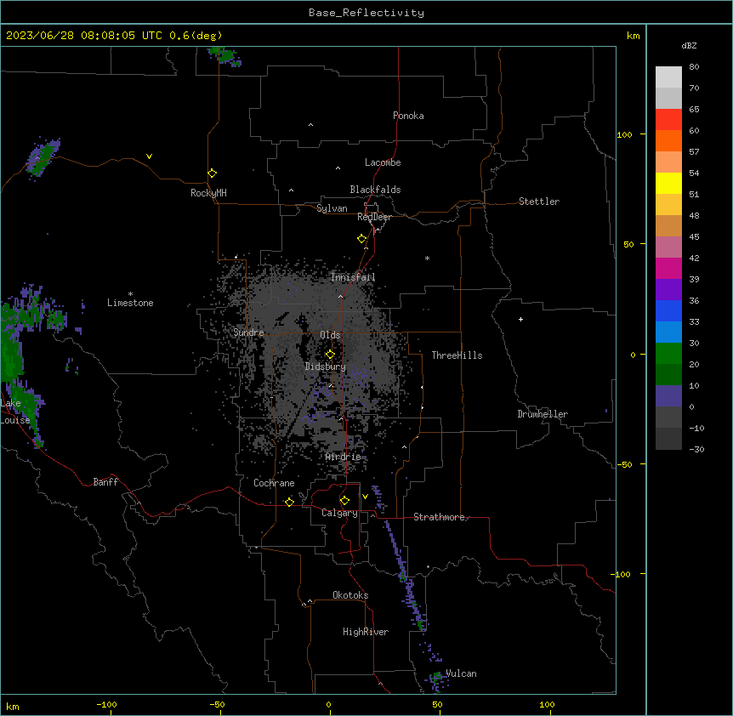733x716 pixels.
Task: Click the km label at the top right
Action: (x=633, y=36)
